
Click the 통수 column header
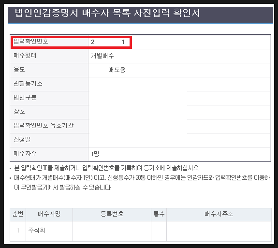point(159,214)
